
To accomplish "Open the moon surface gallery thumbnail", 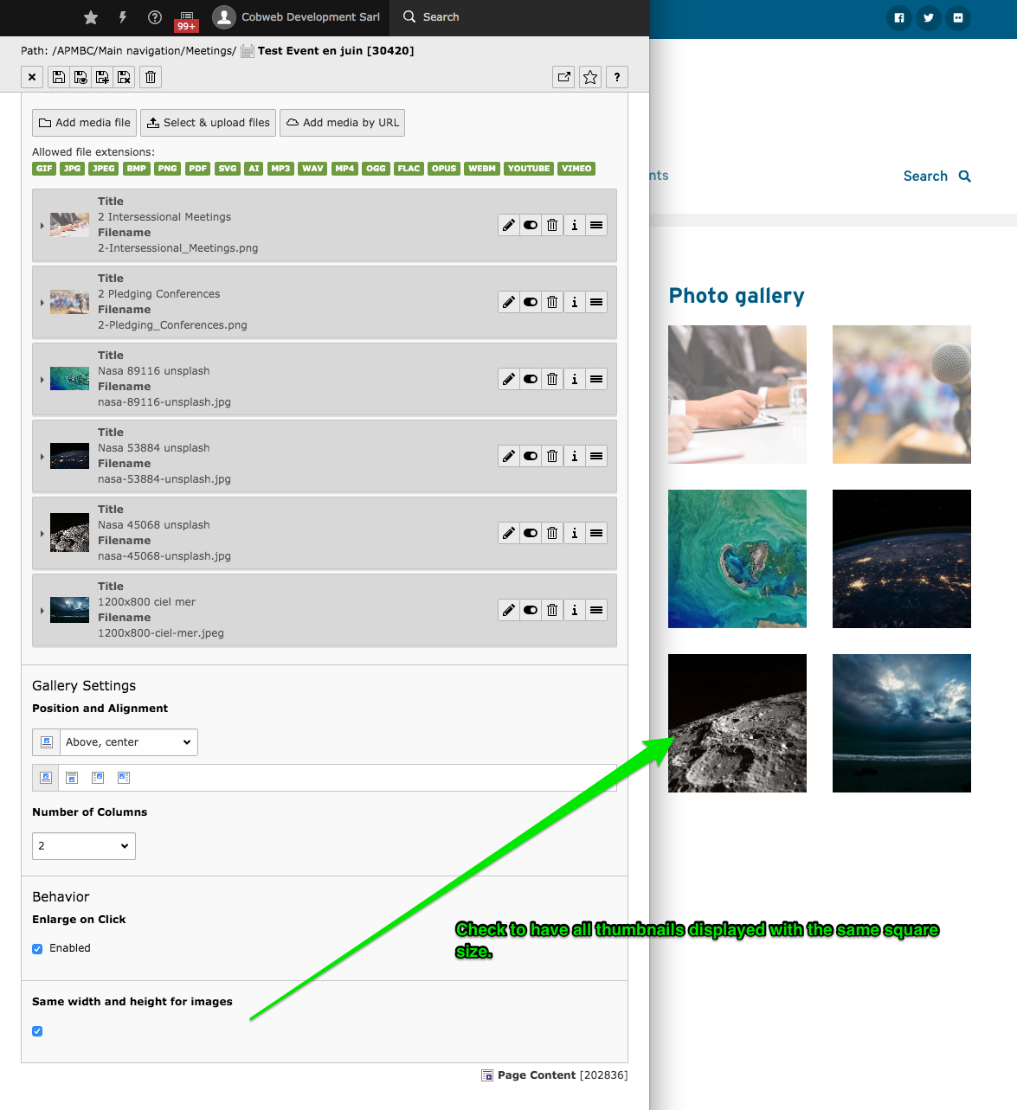I will (x=737, y=723).
